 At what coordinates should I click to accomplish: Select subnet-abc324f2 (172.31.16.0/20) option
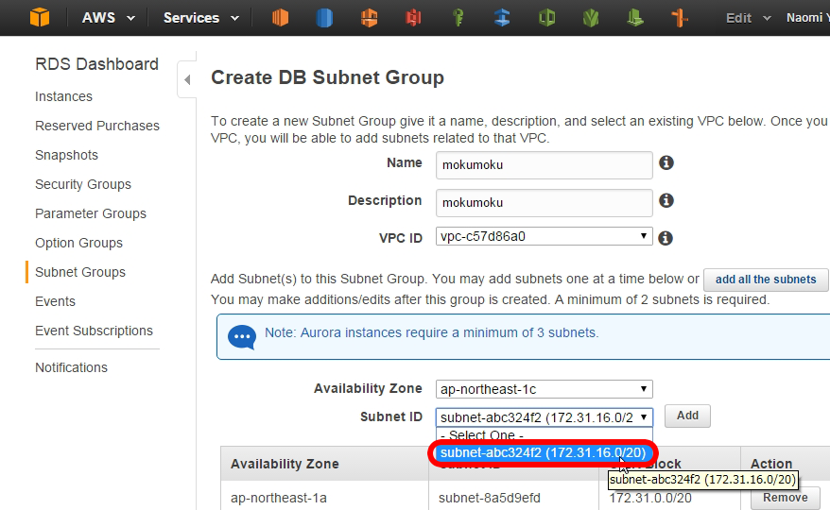544,453
